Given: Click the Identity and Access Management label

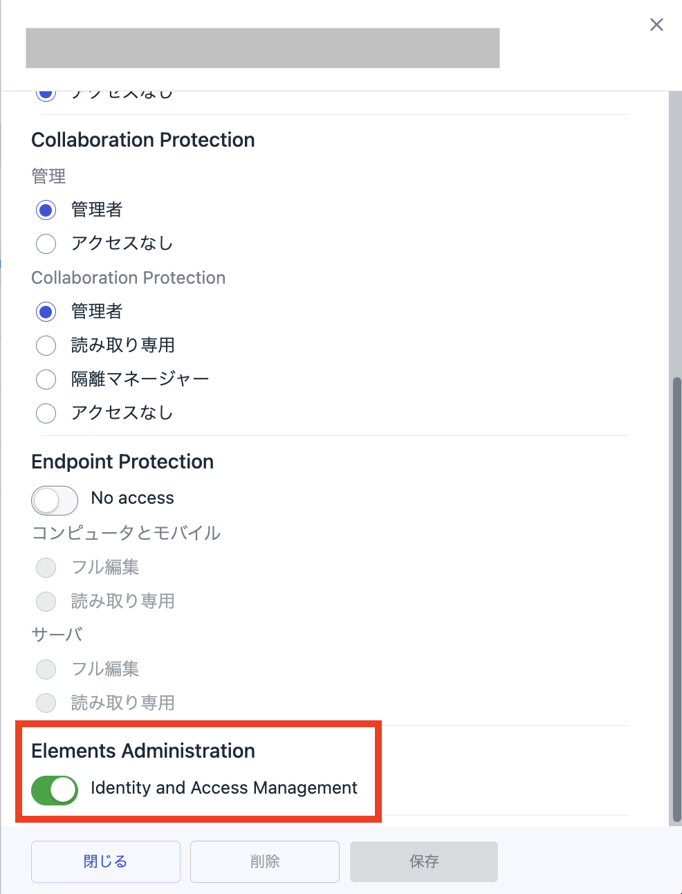Looking at the screenshot, I should (224, 788).
